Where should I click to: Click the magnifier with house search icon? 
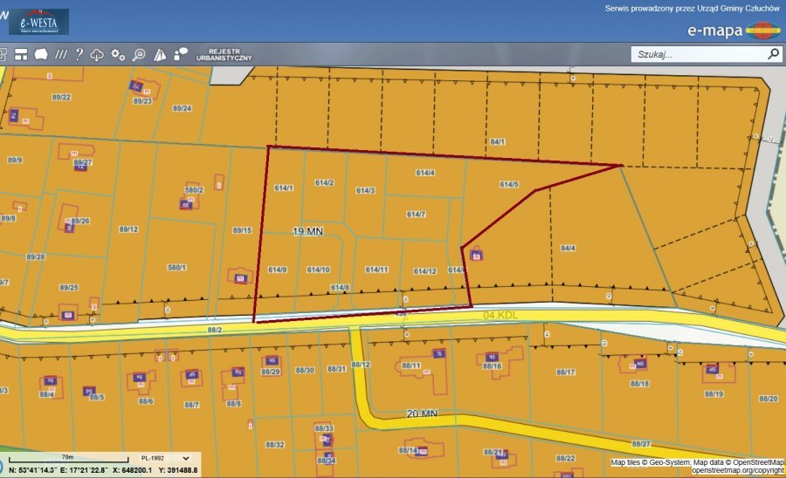(138, 54)
